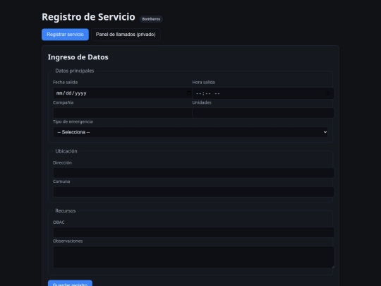
Task: Click the Observaciones resize handle
Action: pos(332,266)
